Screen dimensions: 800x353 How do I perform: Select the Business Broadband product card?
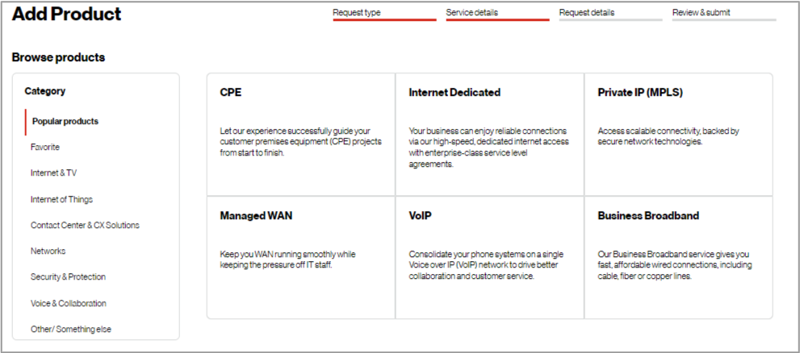[x=678, y=256]
